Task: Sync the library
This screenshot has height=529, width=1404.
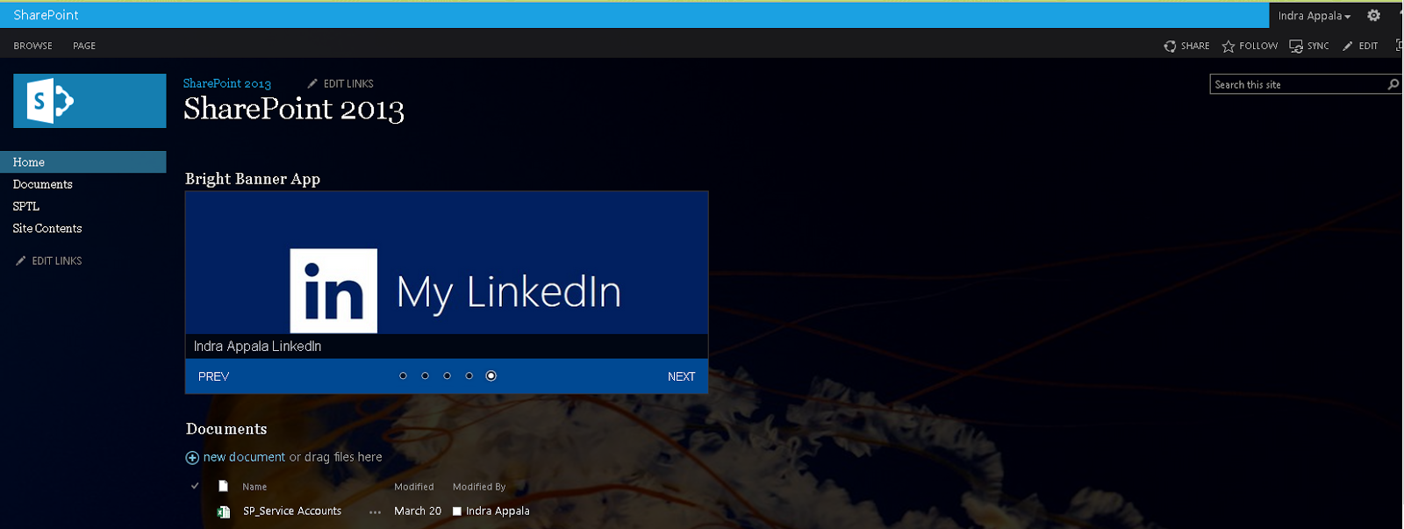Action: (1308, 46)
